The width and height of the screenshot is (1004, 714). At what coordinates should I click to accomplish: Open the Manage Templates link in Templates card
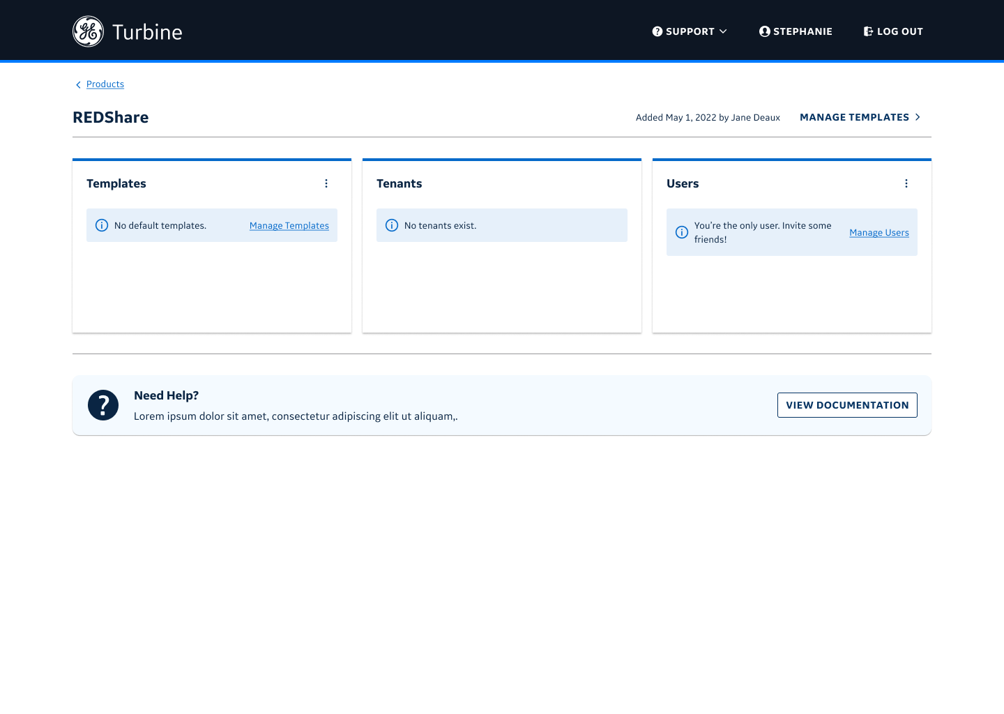[289, 225]
